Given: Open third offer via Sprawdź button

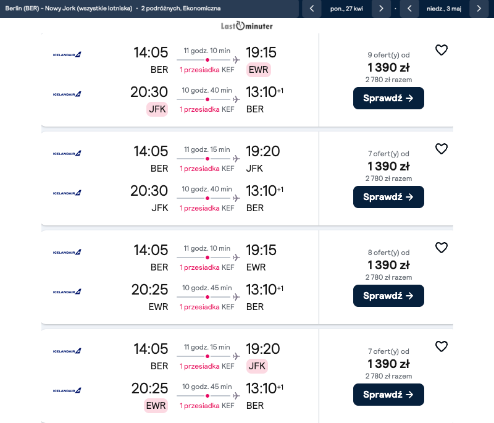Looking at the screenshot, I should coord(388,296).
